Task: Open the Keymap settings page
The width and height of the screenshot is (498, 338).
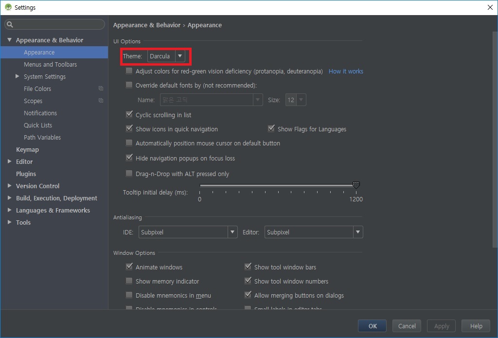Action: click(x=27, y=149)
